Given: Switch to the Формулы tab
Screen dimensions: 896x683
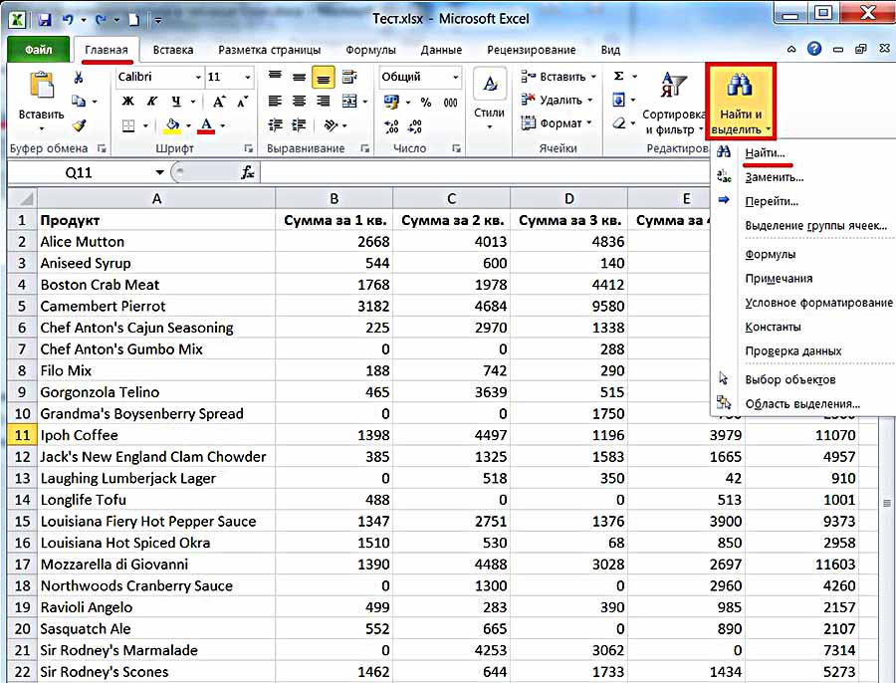Looking at the screenshot, I should (370, 50).
